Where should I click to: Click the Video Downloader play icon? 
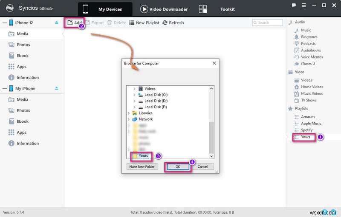[144, 9]
